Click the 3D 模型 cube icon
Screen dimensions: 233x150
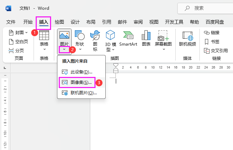pos(110,35)
